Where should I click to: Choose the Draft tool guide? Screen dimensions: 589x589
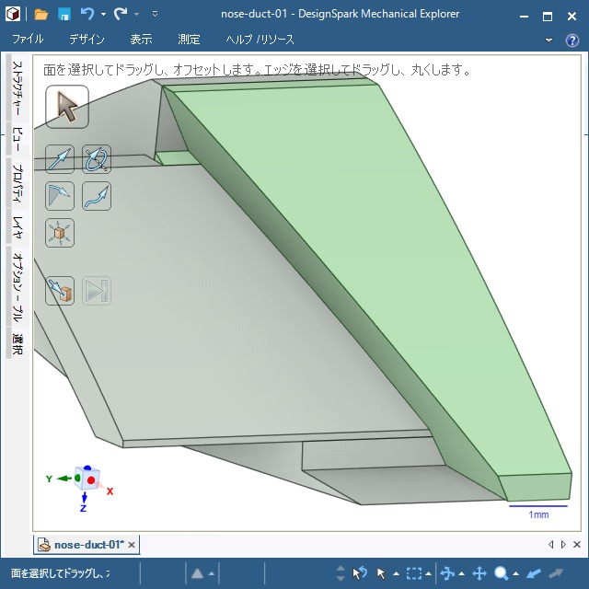(x=60, y=196)
